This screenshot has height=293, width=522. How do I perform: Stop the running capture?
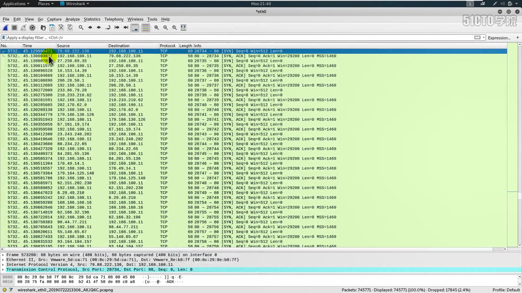(14, 27)
